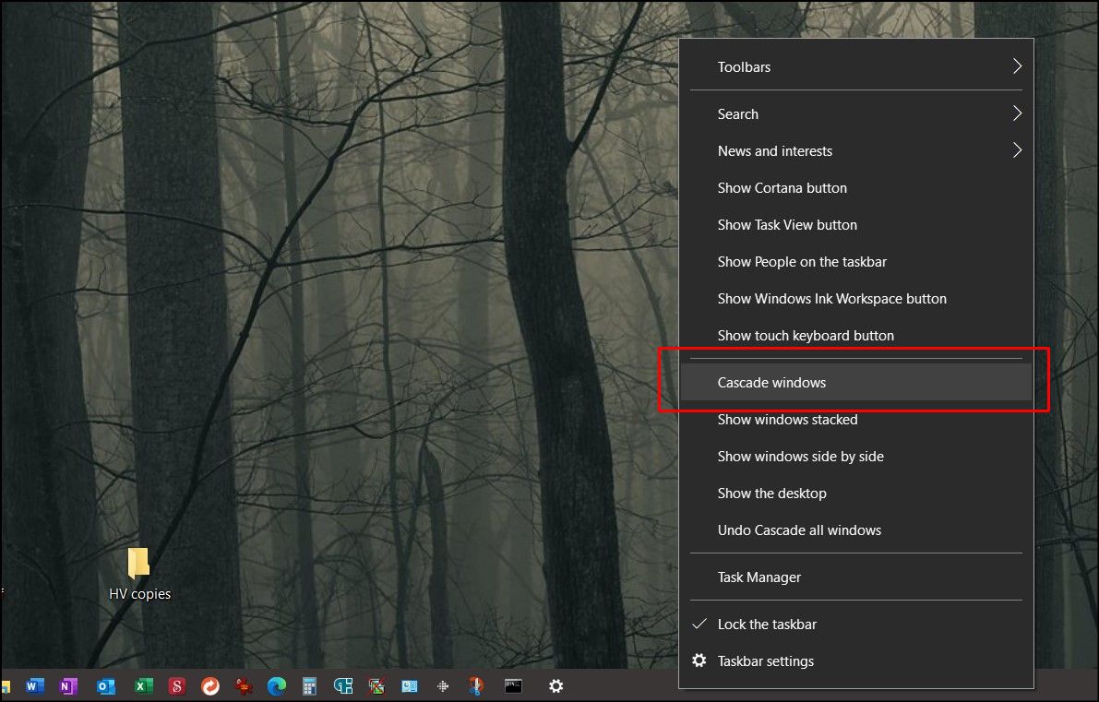This screenshot has height=702, width=1099.
Task: Open the teal blocky-letter taskbar icon
Action: point(342,686)
